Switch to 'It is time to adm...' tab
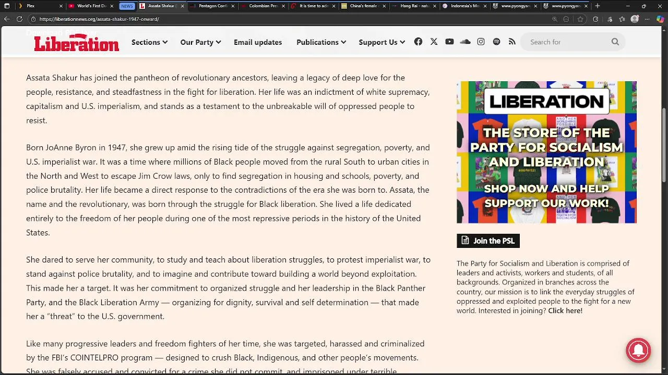 click(x=313, y=6)
